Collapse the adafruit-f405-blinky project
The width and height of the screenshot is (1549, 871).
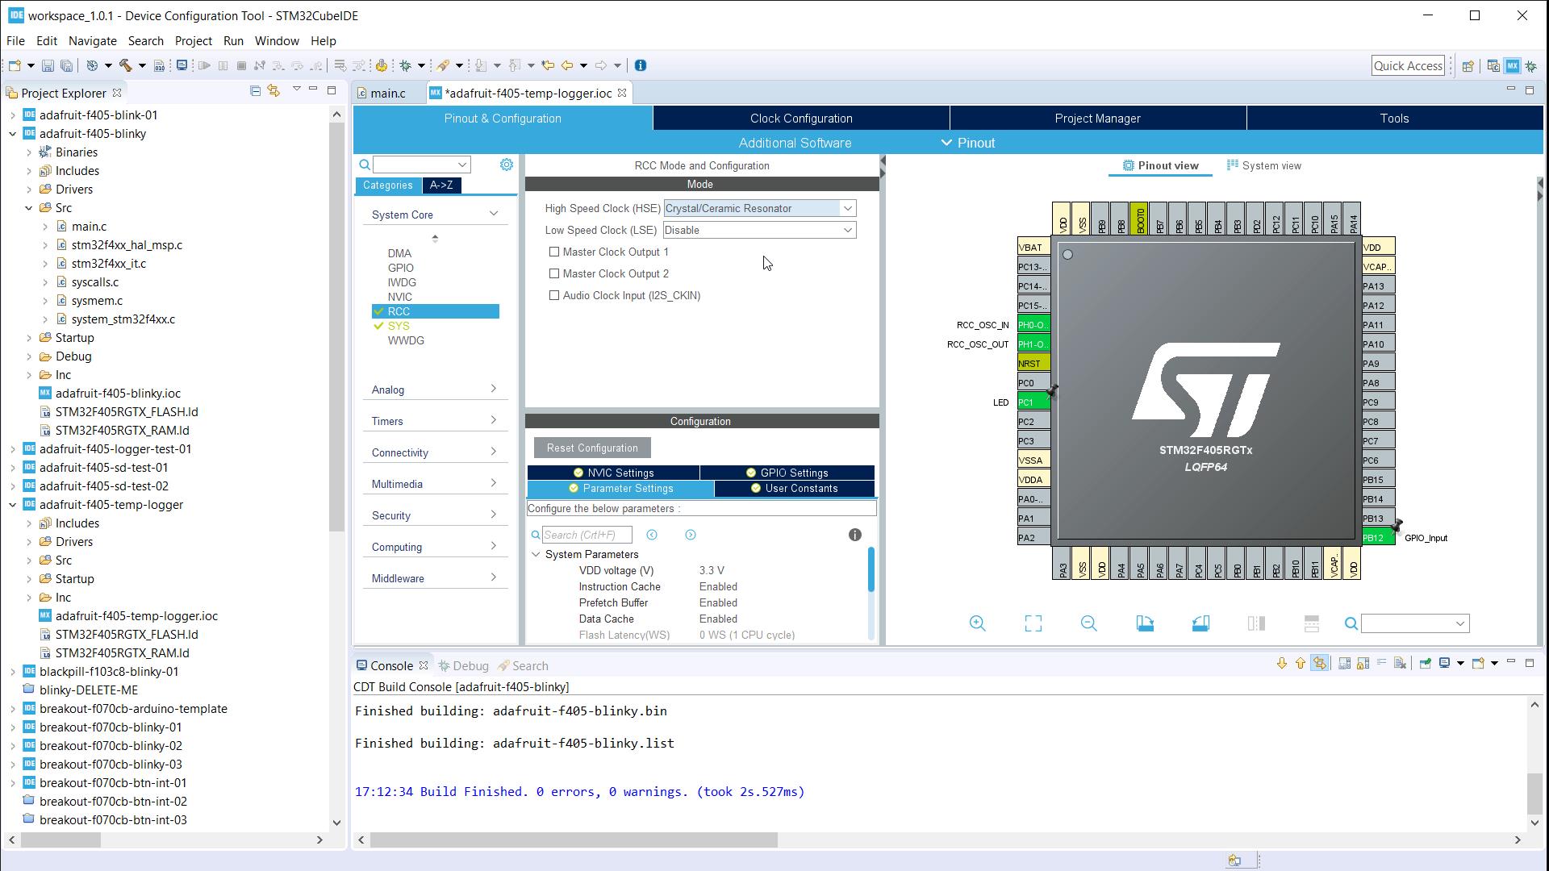[x=11, y=134]
